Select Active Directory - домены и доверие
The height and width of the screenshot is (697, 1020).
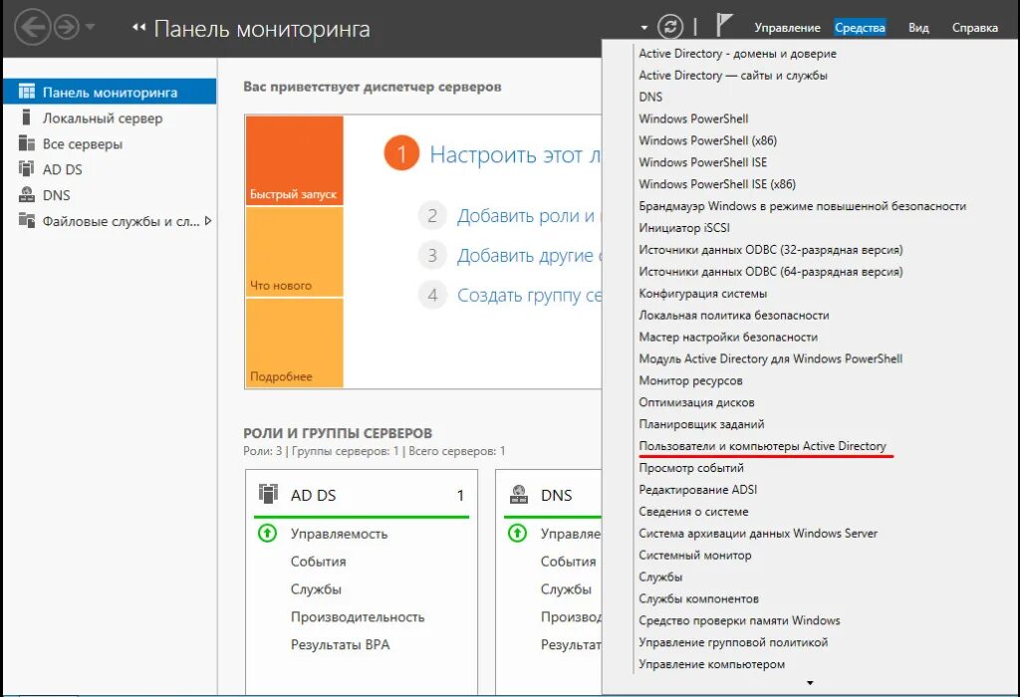(738, 54)
